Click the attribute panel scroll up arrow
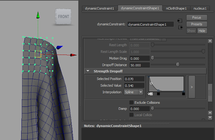Viewport: 215px width, 140px height. click(210, 41)
